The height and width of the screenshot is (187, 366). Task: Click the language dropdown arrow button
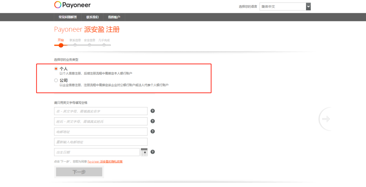point(308,6)
